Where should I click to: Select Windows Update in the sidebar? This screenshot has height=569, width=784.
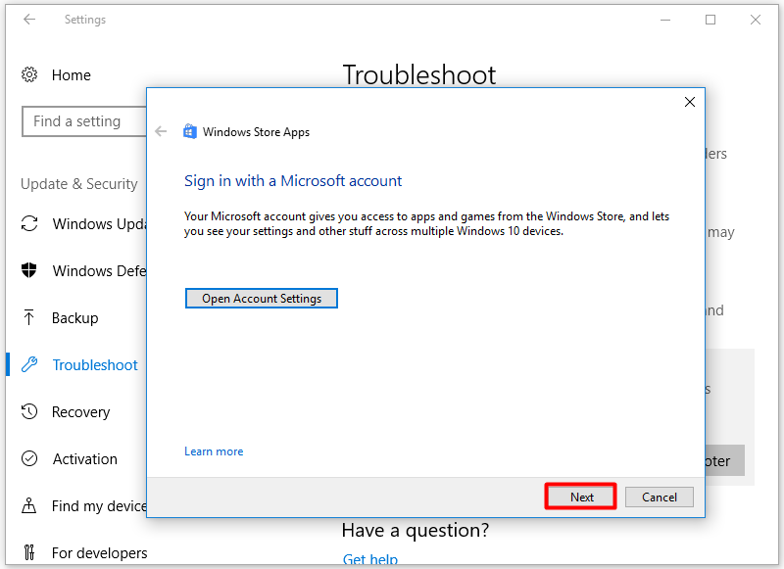99,224
